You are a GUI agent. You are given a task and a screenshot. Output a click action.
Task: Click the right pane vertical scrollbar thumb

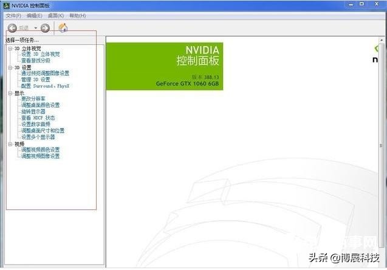[x=382, y=146]
